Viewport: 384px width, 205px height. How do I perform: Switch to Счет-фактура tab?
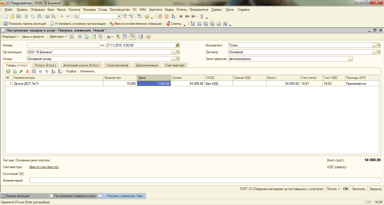[175, 65]
